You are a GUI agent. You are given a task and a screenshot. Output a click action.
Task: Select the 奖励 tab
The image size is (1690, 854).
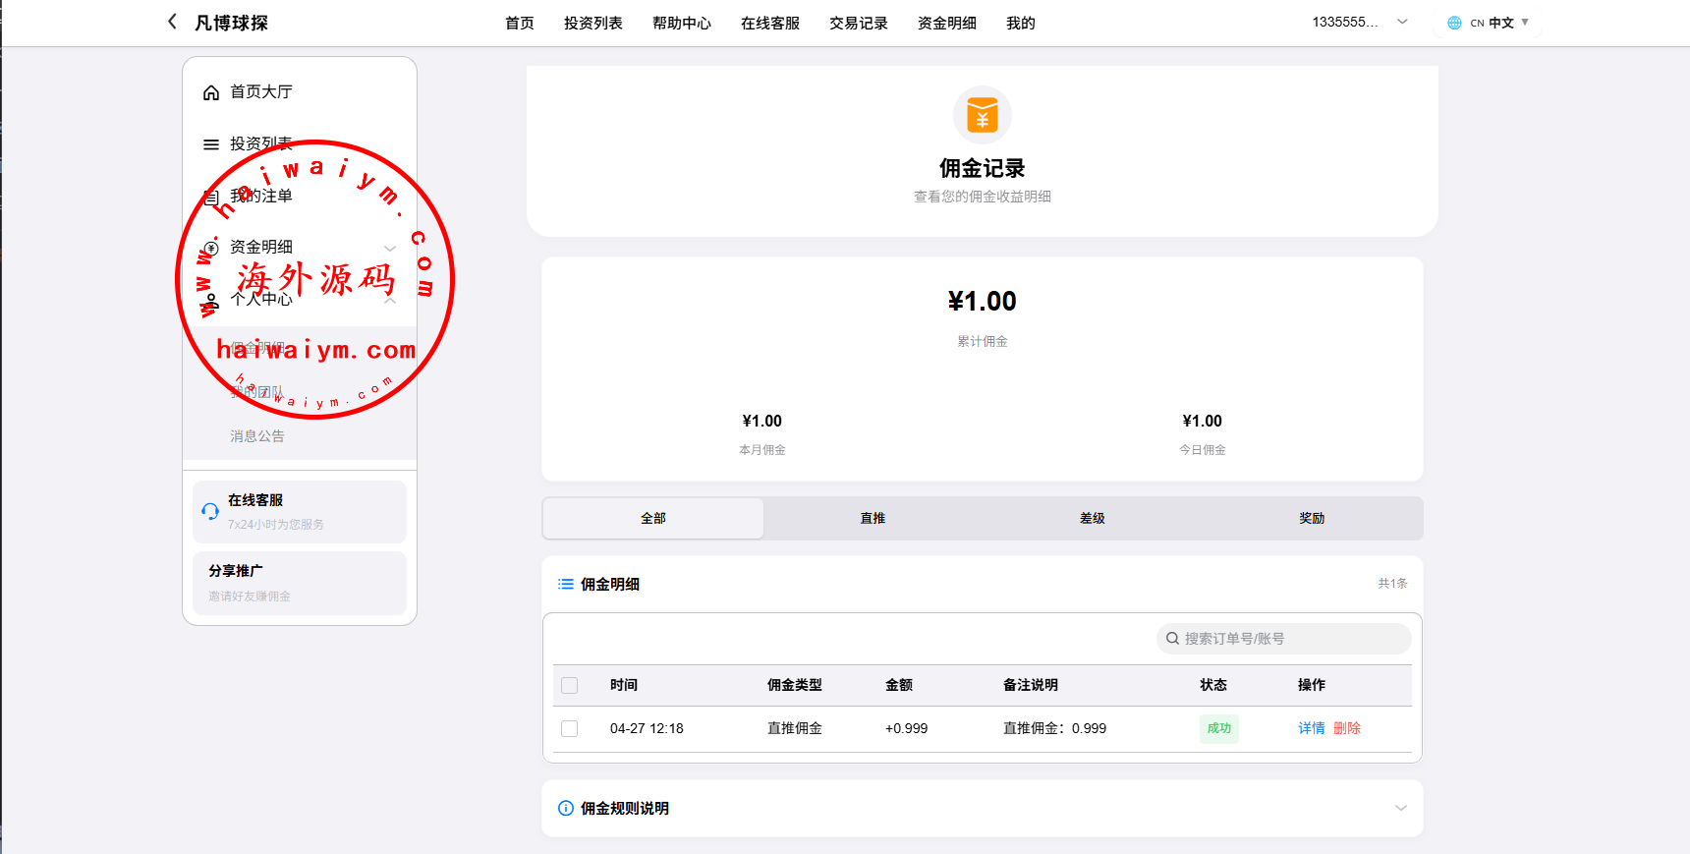1312,518
